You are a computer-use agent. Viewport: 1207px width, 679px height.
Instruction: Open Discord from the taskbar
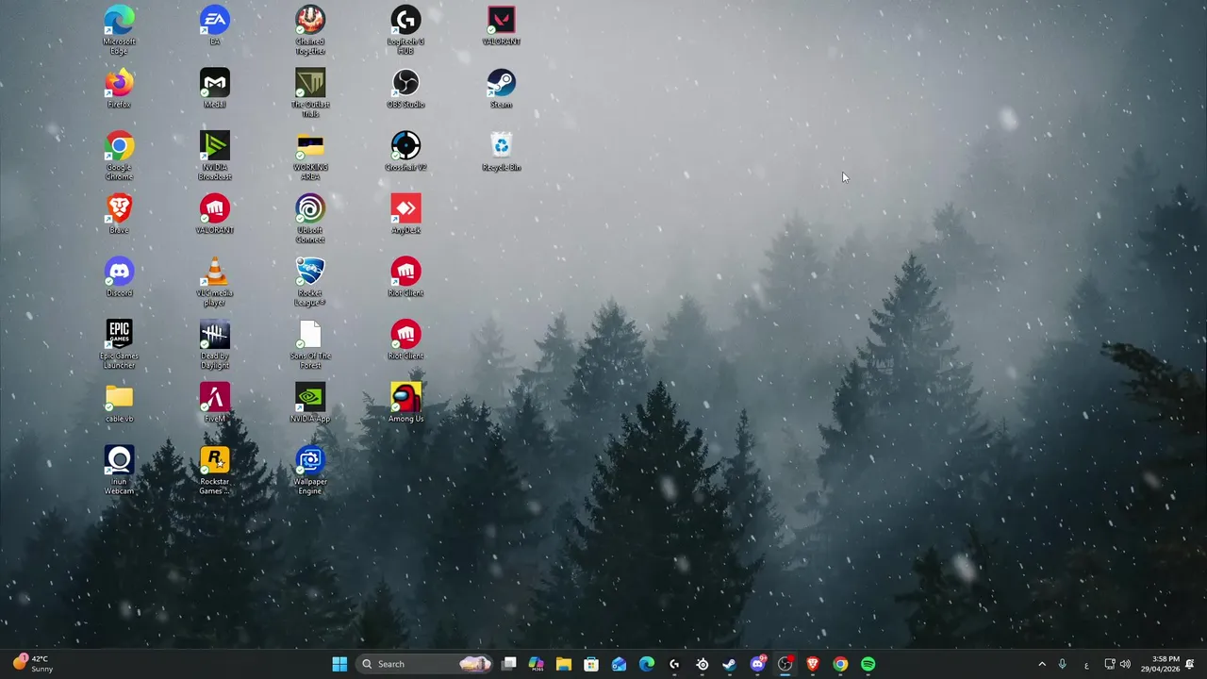point(757,664)
